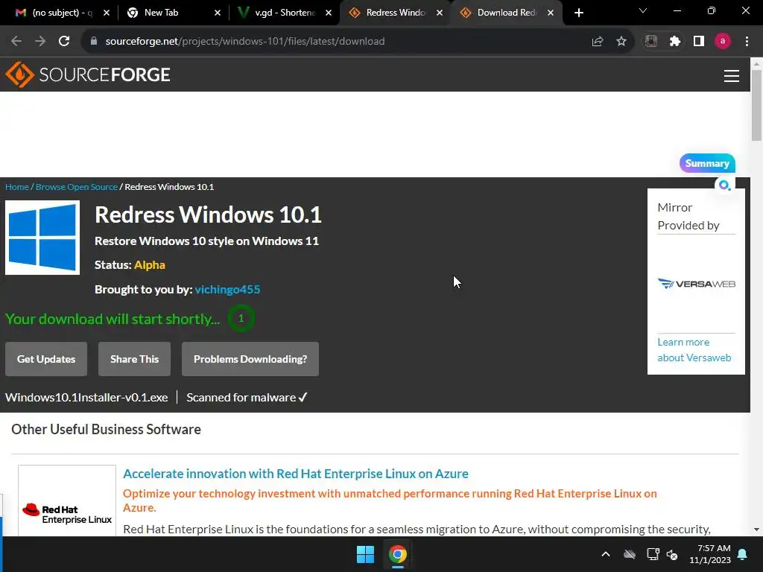Click the Status: Alpha label
763x572 pixels.
(130, 265)
